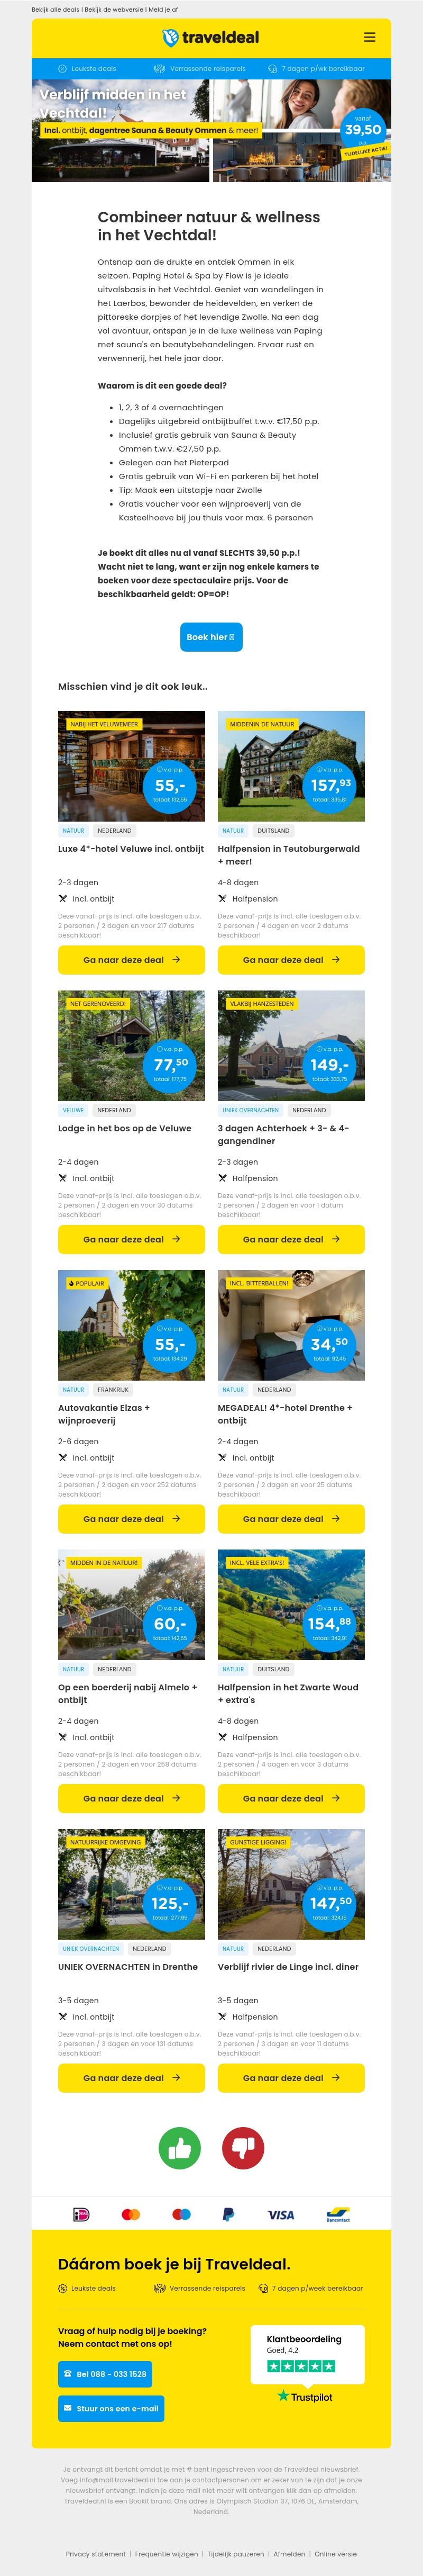Open the hamburger menu
This screenshot has height=2576, width=423.
click(x=369, y=38)
